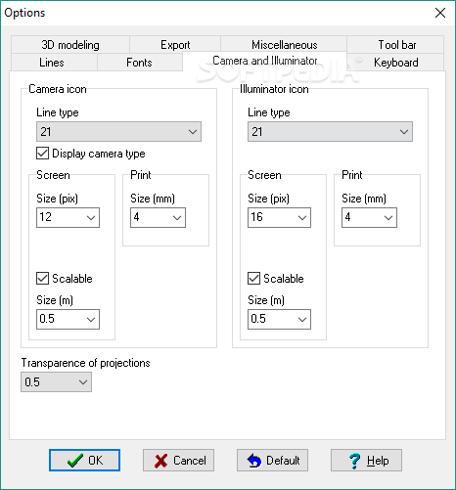Open the Miscellaneous tab
Viewport: 456px width, 490px height.
tap(284, 45)
